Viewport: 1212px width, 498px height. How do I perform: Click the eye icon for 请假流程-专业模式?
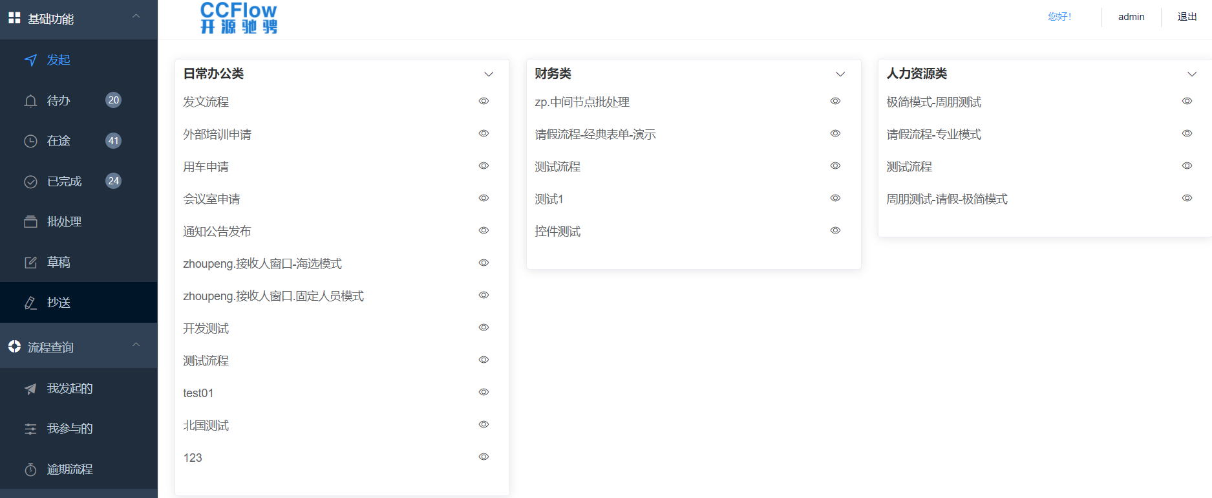coord(1187,133)
